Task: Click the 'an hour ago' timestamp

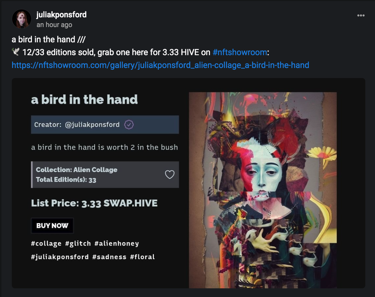Action: coord(54,25)
